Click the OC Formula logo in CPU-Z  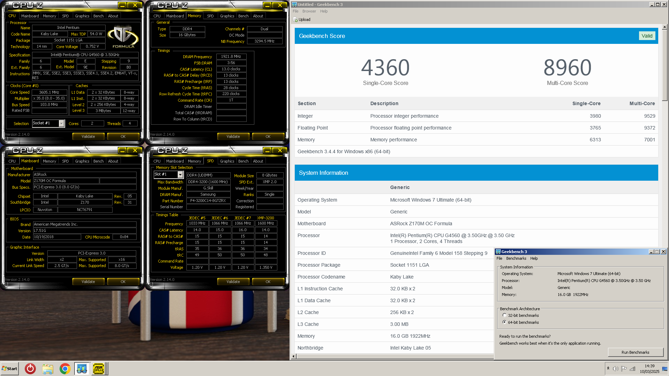(x=123, y=37)
